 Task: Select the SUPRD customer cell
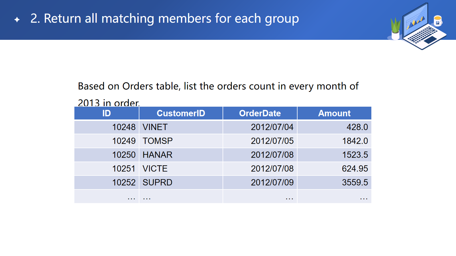click(x=157, y=183)
